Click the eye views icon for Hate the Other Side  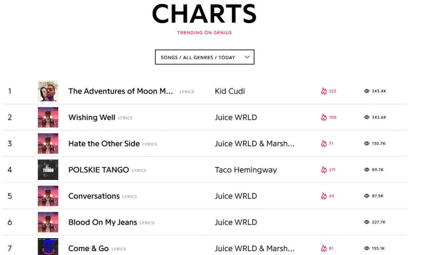(x=366, y=143)
